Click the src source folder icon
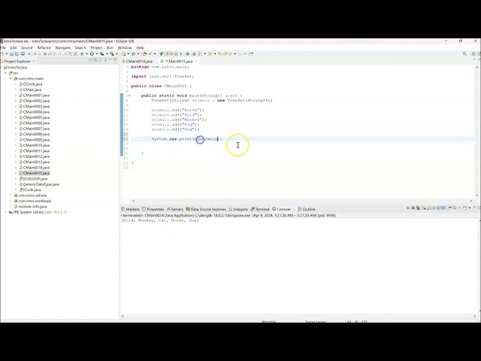 11,73
